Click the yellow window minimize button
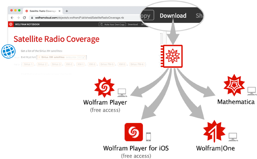The height and width of the screenshot is (159, 257). (x=15, y=10)
